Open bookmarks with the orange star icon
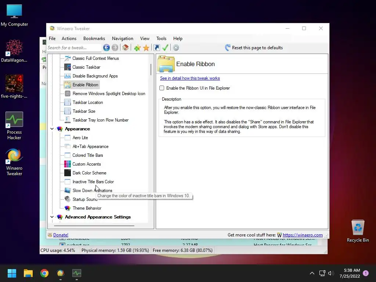Image resolution: width=376 pixels, height=282 pixels. [x=146, y=48]
